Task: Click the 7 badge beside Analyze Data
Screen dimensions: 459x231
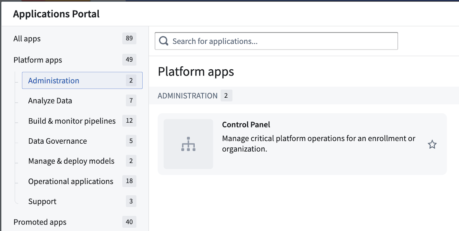Action: pos(131,101)
